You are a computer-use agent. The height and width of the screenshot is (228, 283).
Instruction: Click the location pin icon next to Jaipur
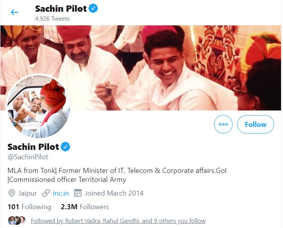[12, 193]
